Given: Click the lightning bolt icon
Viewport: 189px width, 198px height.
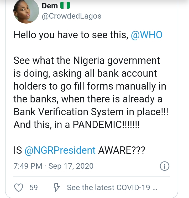Looking at the screenshot, I should point(56,188).
